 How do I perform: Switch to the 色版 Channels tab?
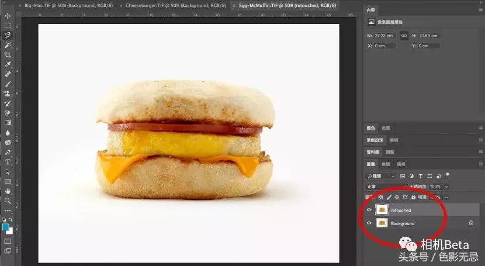click(386, 164)
